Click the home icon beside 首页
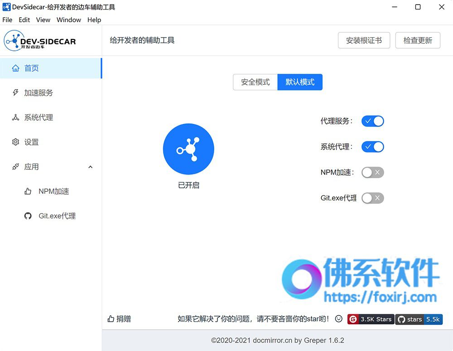 (x=15, y=68)
